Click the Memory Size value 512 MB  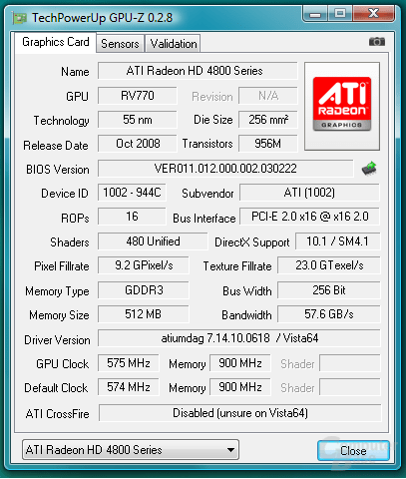pos(144,314)
